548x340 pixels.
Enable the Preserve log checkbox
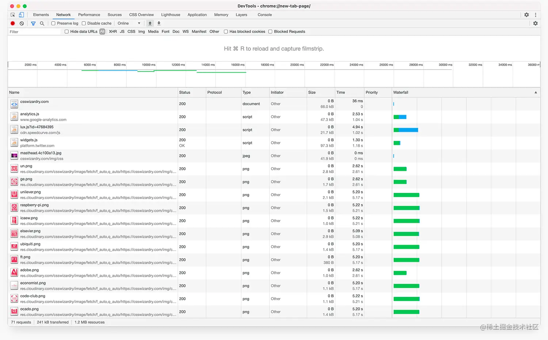tap(53, 23)
